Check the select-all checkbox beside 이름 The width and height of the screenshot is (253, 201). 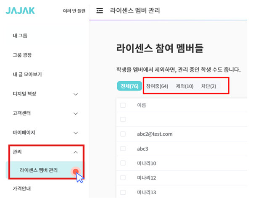point(123,105)
